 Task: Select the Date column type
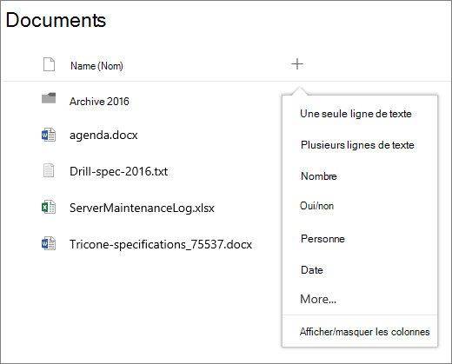(x=312, y=270)
